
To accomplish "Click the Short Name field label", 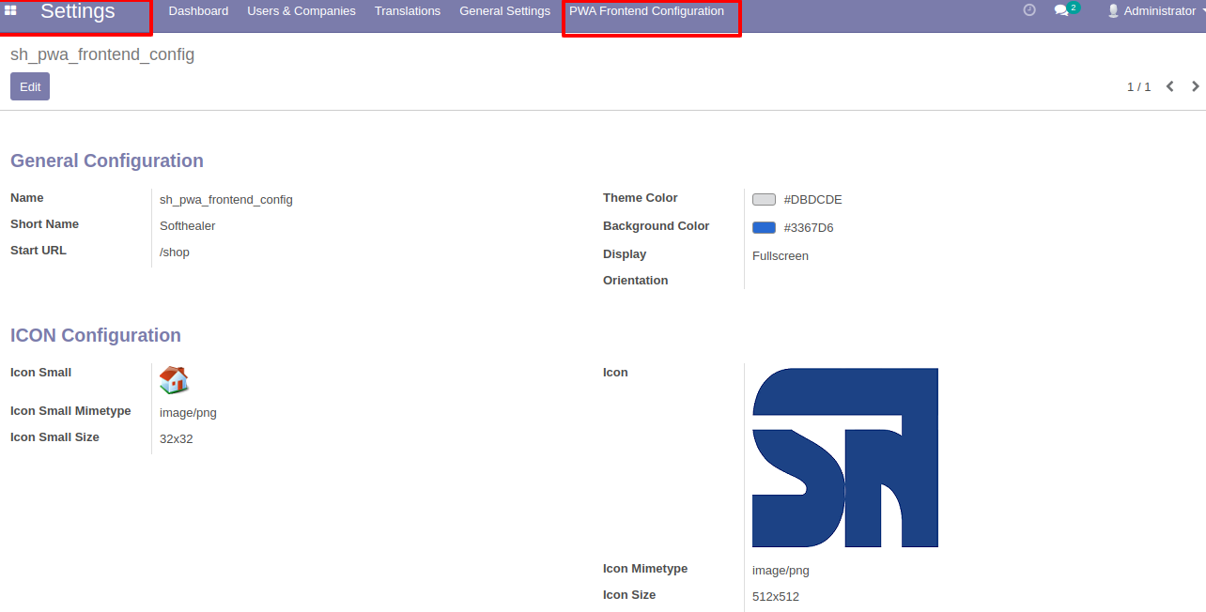I will coord(44,224).
